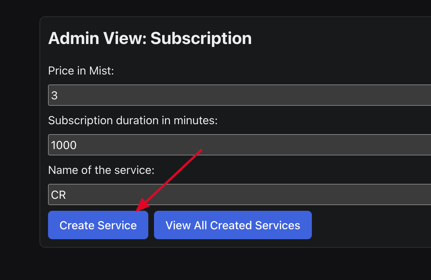This screenshot has height=280, width=431.
Task: Click the "Price in Mist:" label
Action: point(81,71)
